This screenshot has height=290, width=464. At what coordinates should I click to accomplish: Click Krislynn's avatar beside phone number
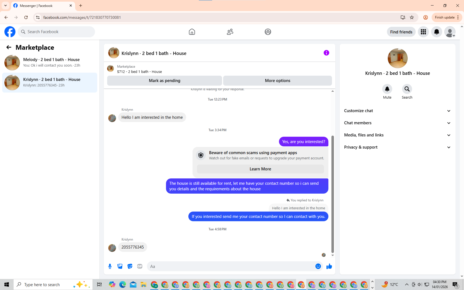click(x=112, y=248)
